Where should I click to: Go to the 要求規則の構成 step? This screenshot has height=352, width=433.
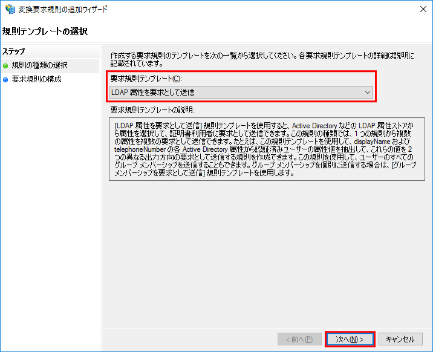pyautogui.click(x=36, y=79)
